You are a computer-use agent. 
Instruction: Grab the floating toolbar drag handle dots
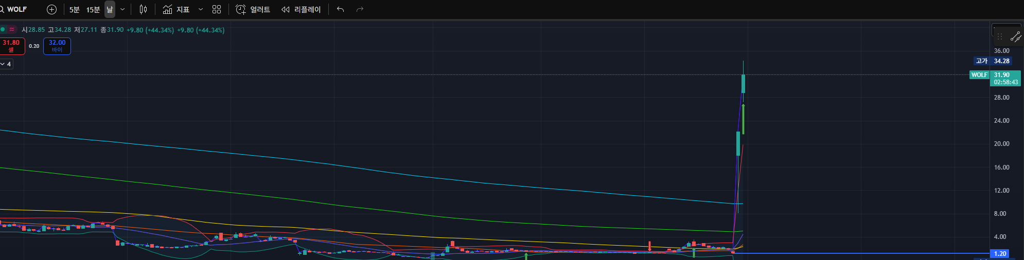point(1000,36)
